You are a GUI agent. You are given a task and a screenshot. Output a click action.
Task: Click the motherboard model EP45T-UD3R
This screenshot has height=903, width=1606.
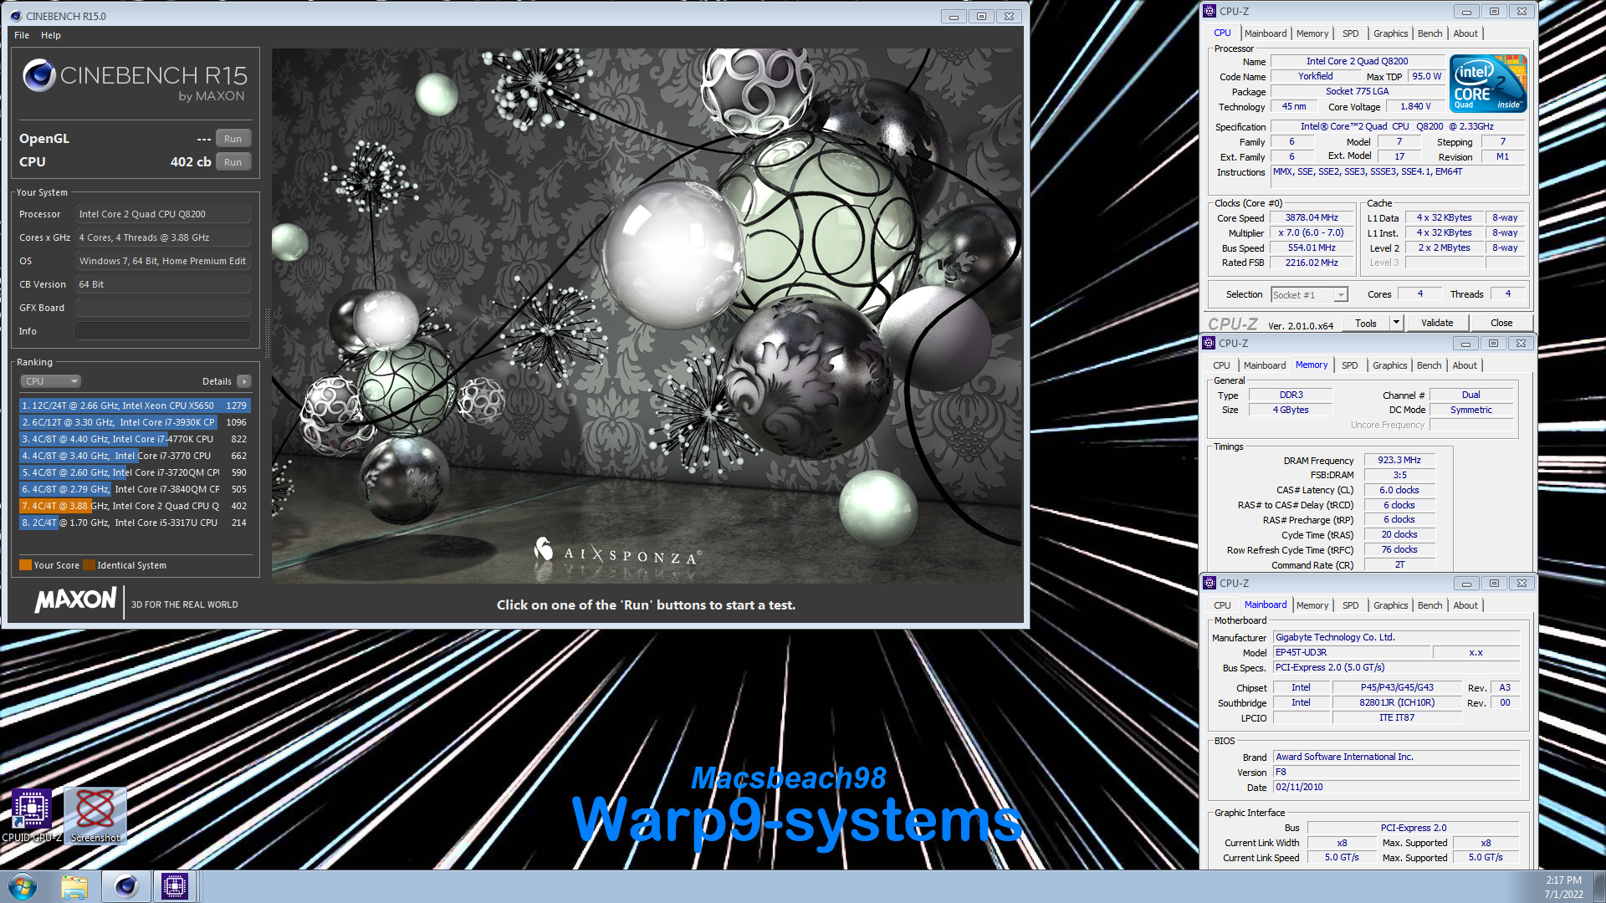[x=1351, y=652]
